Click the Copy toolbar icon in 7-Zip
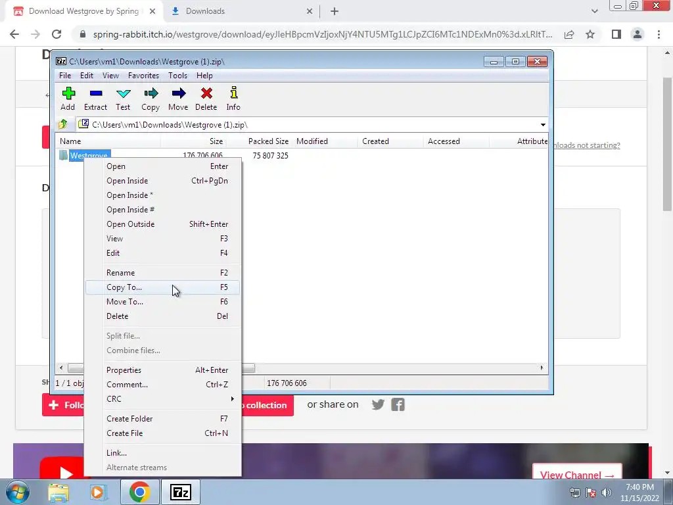The image size is (673, 505). (151, 99)
